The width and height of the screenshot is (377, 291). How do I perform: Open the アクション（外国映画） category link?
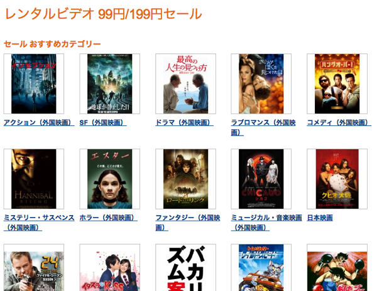click(x=39, y=122)
